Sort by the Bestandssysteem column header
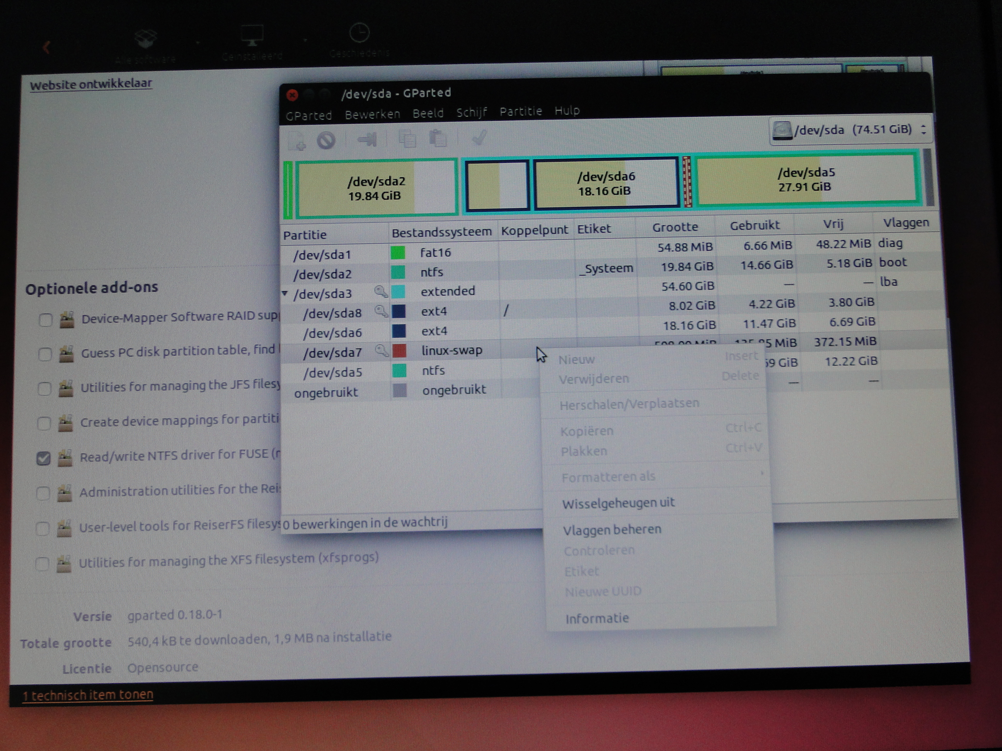This screenshot has height=751, width=1002. pos(442,232)
